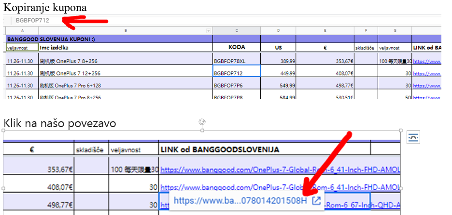Select the US price cell 549,99
This screenshot has height=215, width=452.
pos(278,84)
